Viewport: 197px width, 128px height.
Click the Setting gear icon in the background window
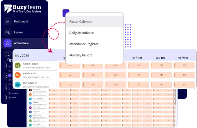[10, 97]
